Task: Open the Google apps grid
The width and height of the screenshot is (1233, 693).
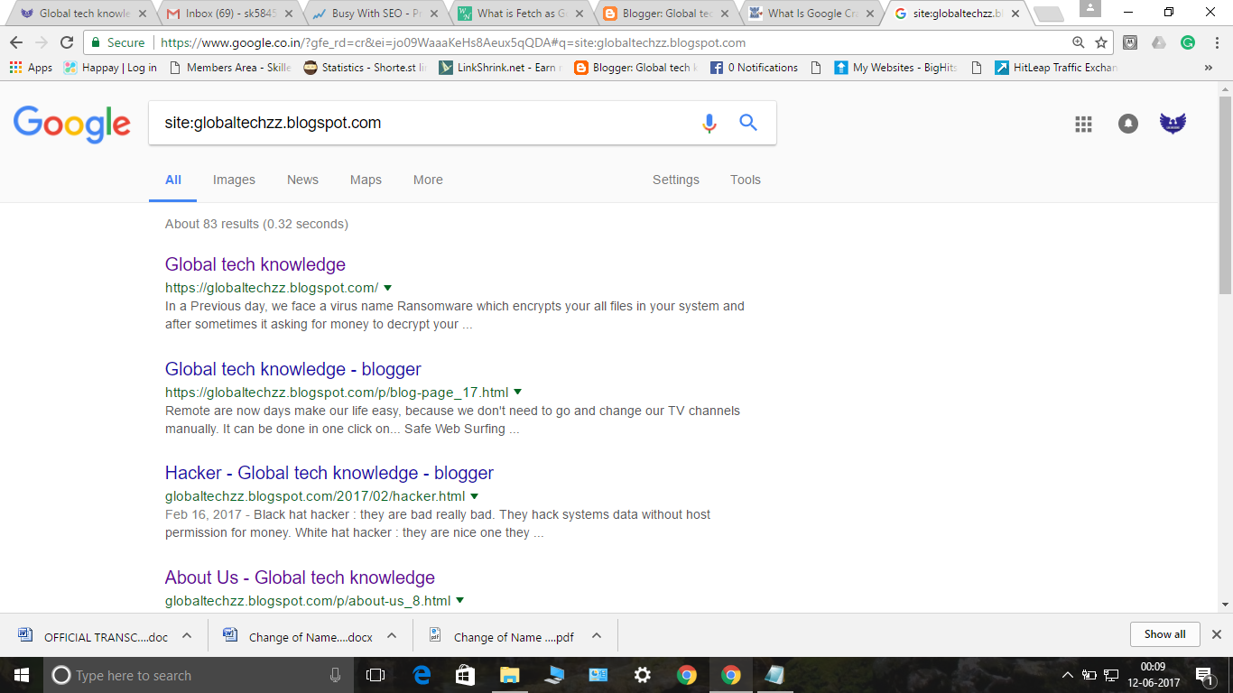Action: (1084, 125)
